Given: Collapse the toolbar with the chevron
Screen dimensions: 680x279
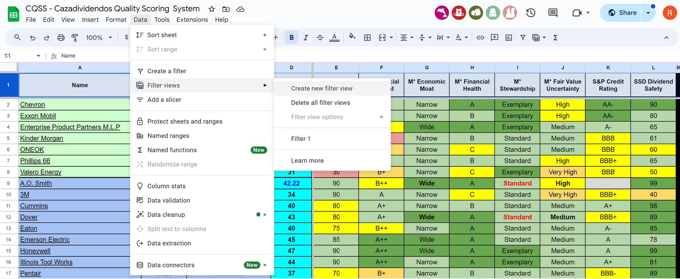Looking at the screenshot, I should (666, 37).
